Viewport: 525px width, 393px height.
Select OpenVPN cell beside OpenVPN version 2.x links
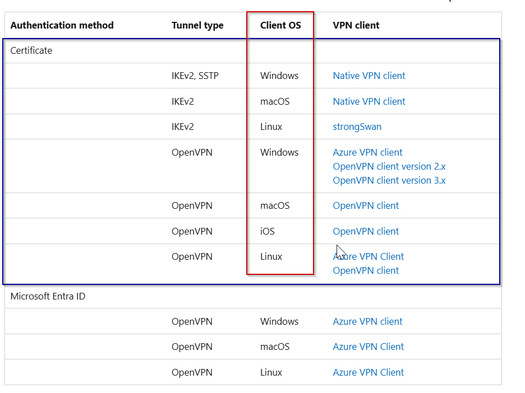click(192, 152)
